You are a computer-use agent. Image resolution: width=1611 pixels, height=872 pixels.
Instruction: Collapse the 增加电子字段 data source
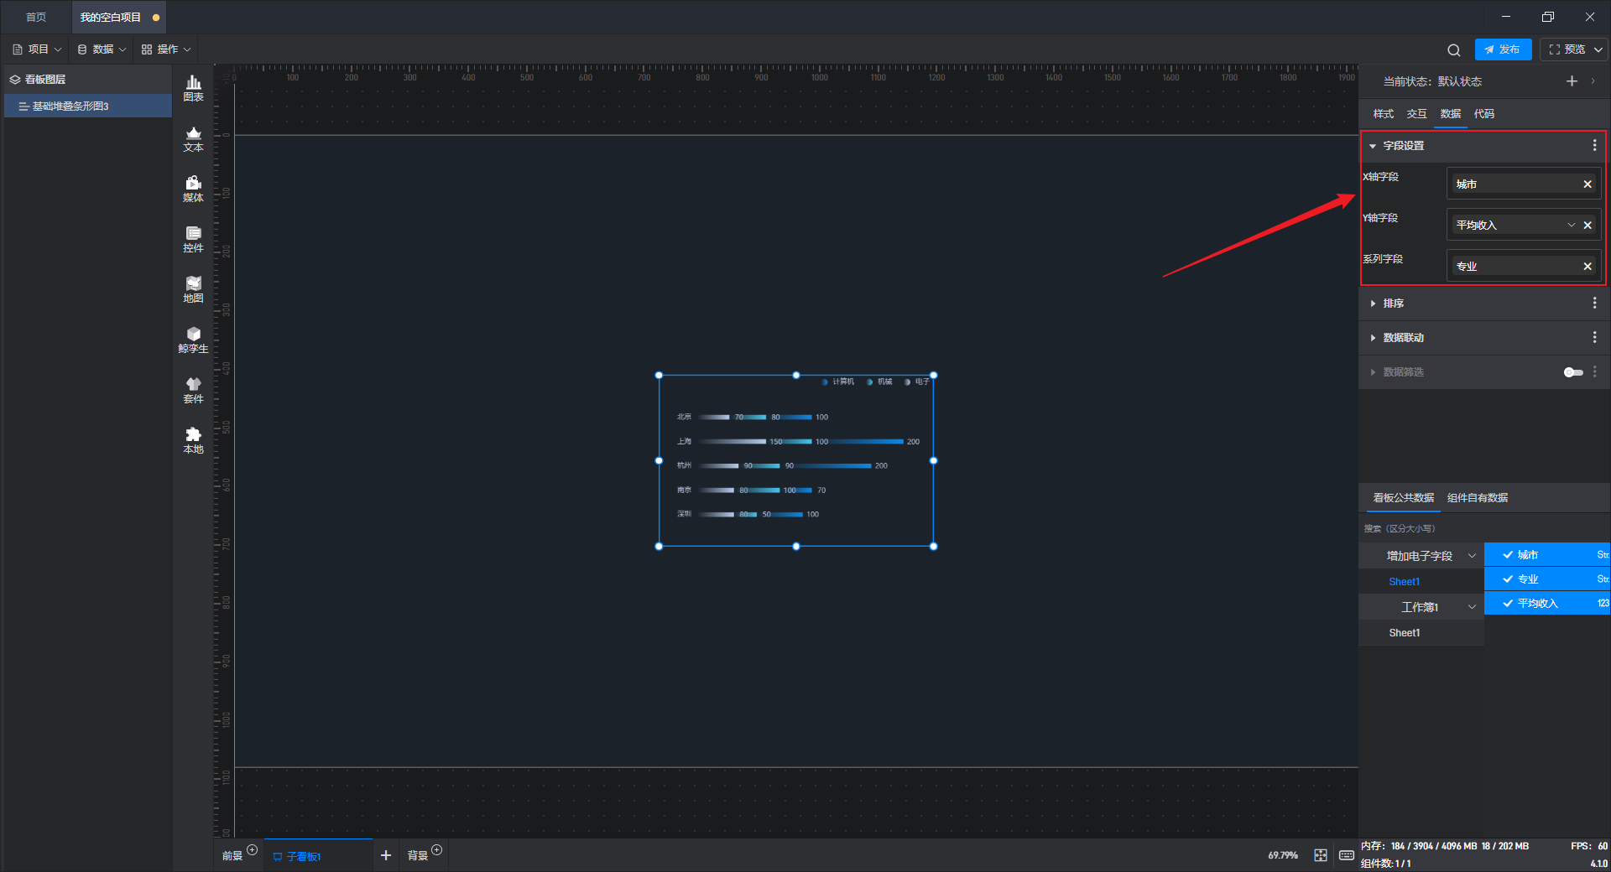1472,556
